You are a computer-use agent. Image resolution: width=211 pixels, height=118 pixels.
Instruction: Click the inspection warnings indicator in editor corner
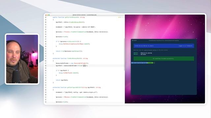click(x=119, y=17)
